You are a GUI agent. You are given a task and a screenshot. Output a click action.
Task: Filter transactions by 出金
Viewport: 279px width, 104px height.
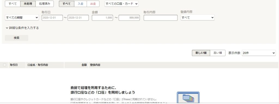93,4
